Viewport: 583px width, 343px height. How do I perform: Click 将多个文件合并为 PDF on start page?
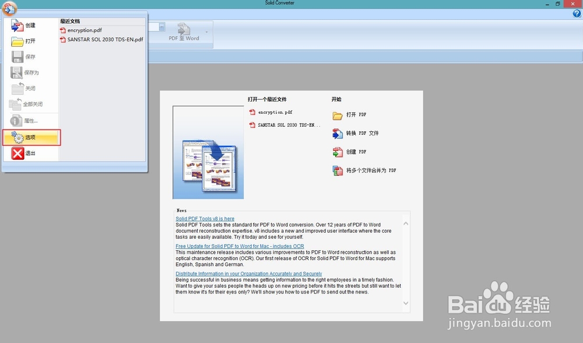(x=371, y=170)
